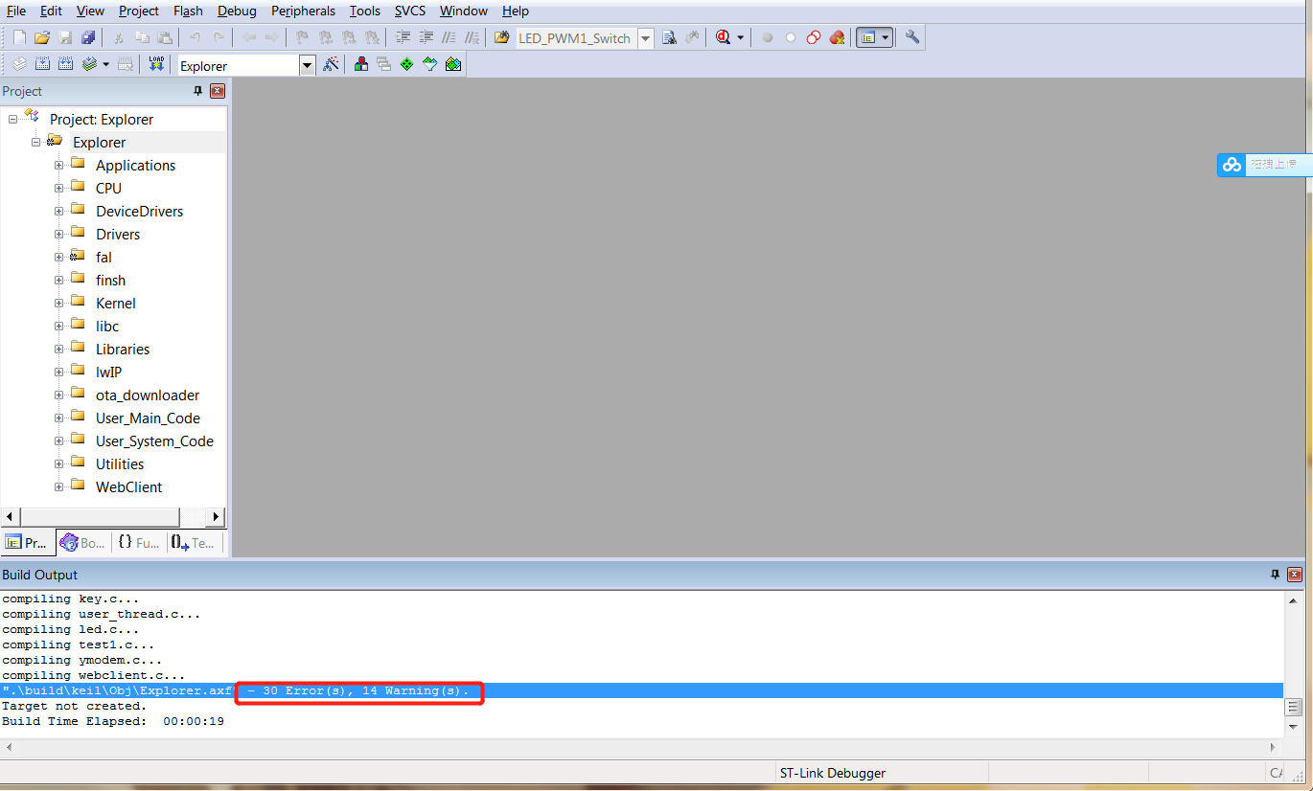
Task: Click the LOAD download to flash icon
Action: [155, 64]
